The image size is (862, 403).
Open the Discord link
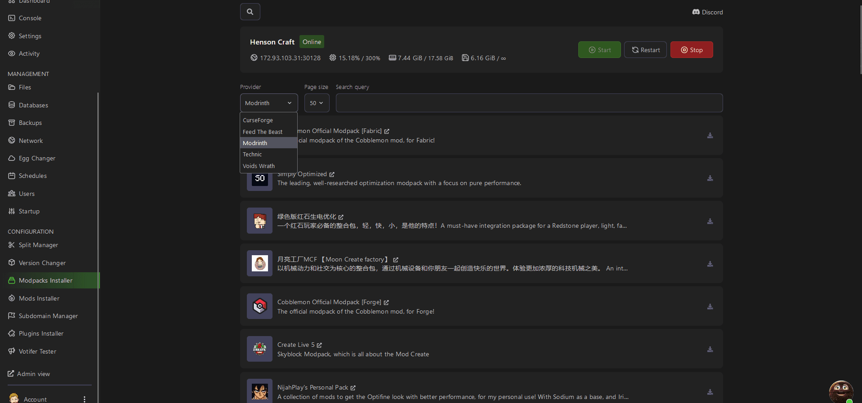[x=707, y=12]
